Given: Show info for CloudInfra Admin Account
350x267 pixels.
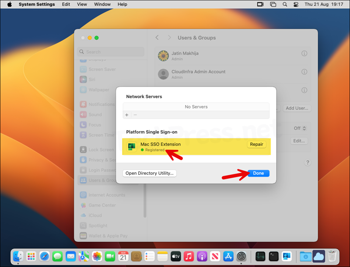Looking at the screenshot, I should pyautogui.click(x=304, y=72).
